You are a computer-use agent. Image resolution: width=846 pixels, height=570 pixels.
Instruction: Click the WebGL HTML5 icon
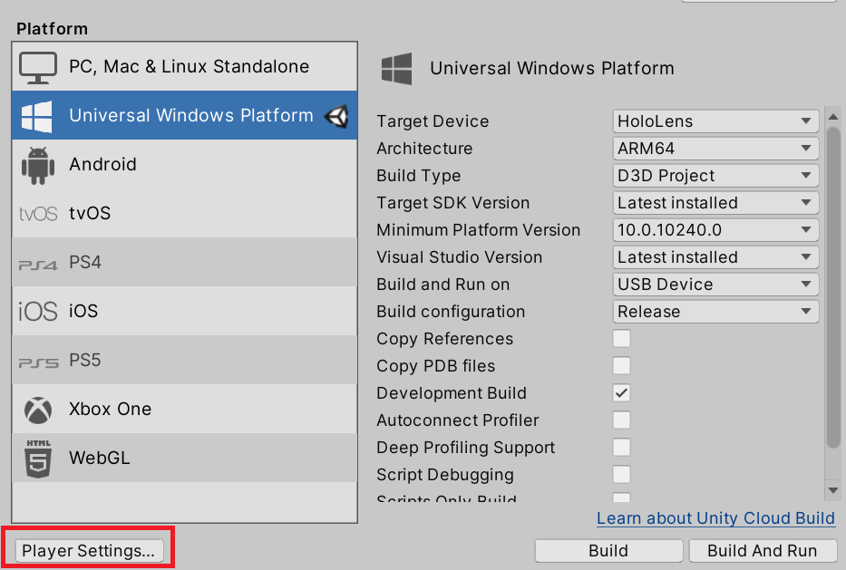point(38,459)
